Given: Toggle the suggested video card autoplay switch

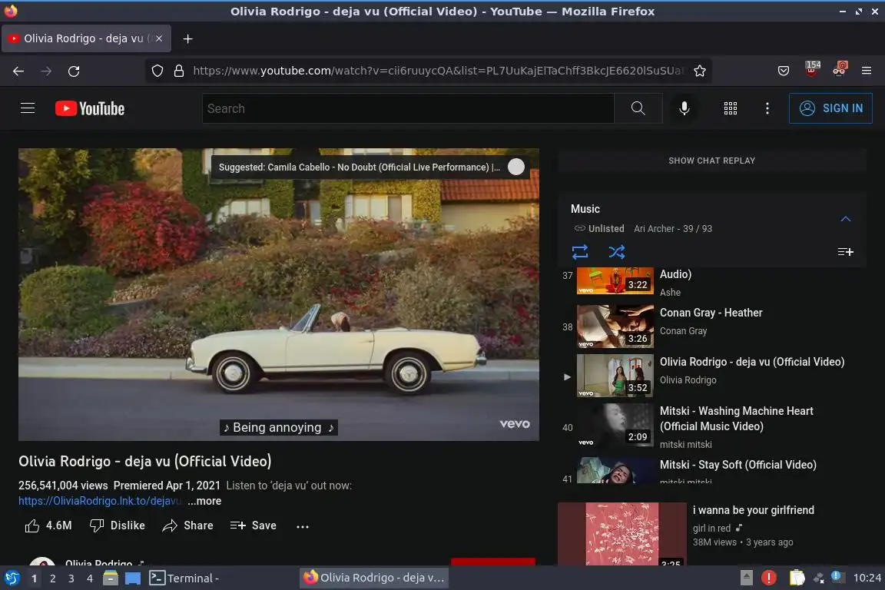Looking at the screenshot, I should 516,167.
